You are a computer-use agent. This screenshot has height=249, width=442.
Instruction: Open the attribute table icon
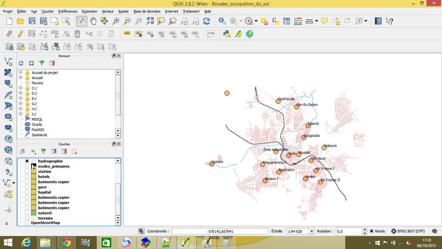tap(287, 21)
